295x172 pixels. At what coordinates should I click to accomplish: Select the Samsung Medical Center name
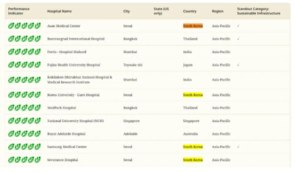click(x=67, y=147)
